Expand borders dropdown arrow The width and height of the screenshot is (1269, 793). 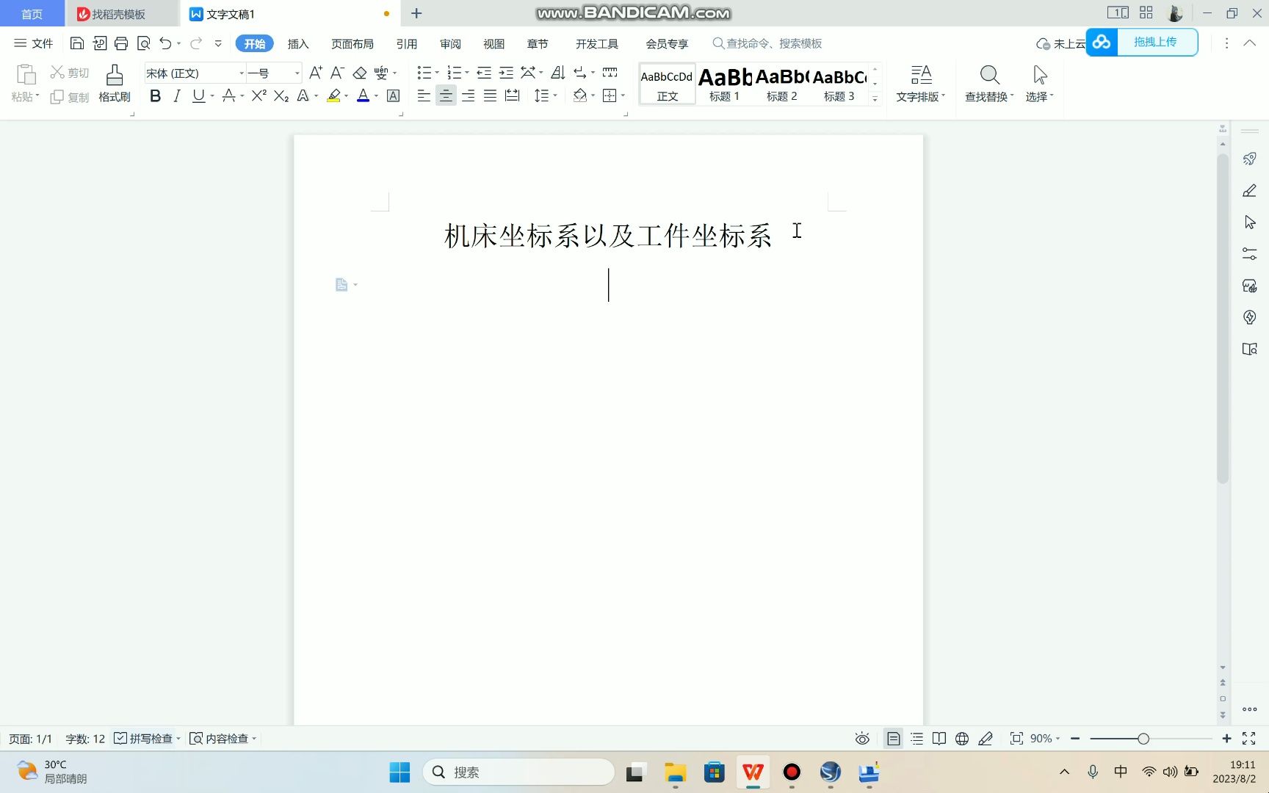623,95
